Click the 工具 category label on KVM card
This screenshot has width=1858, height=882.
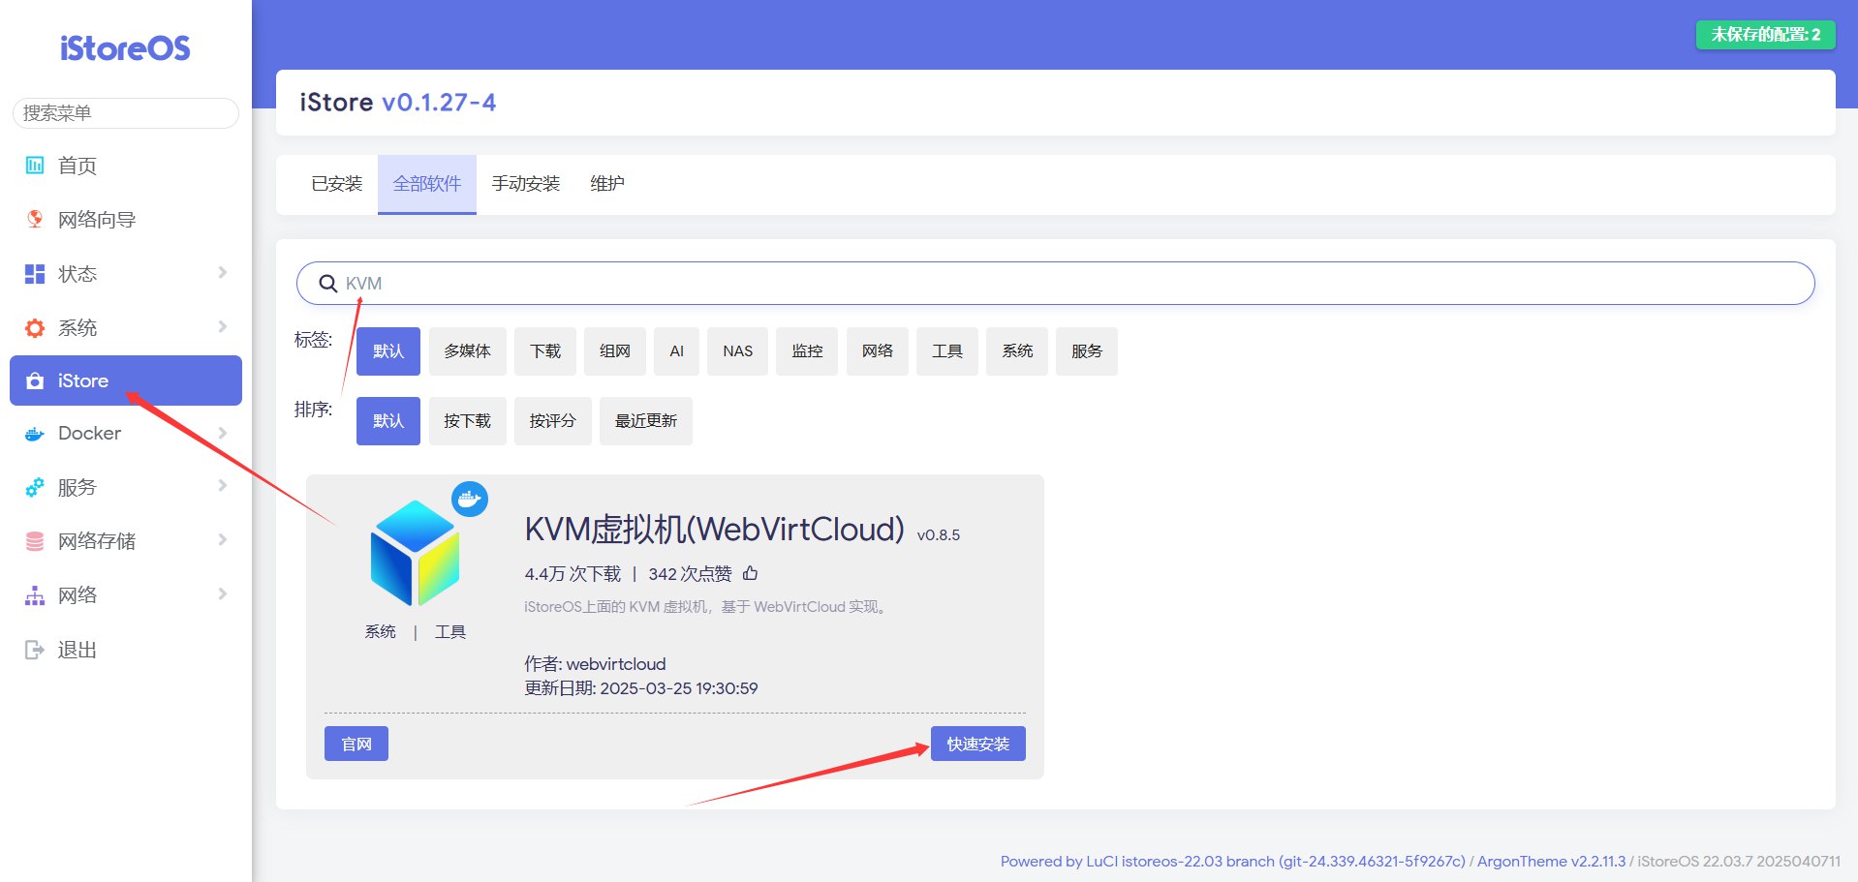[x=450, y=632]
